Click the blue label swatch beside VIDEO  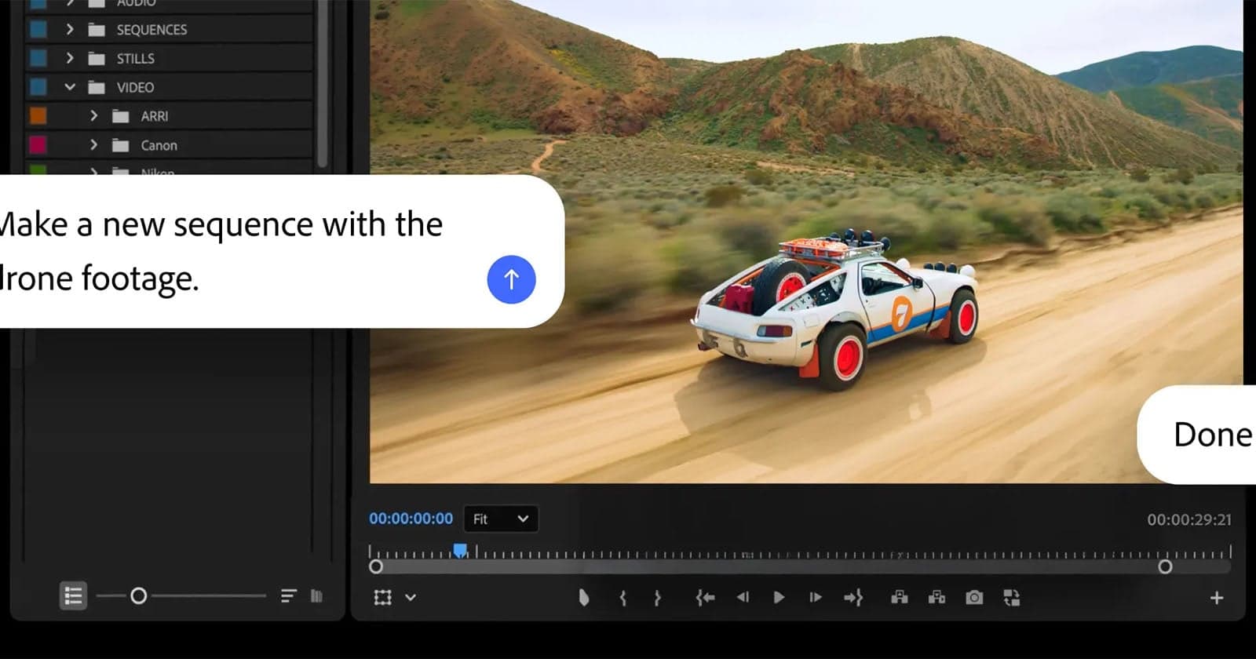point(38,87)
